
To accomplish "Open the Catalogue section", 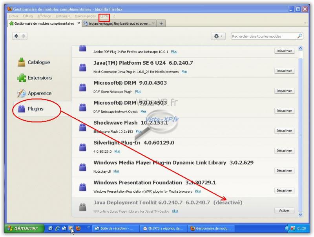I will pos(33,62).
